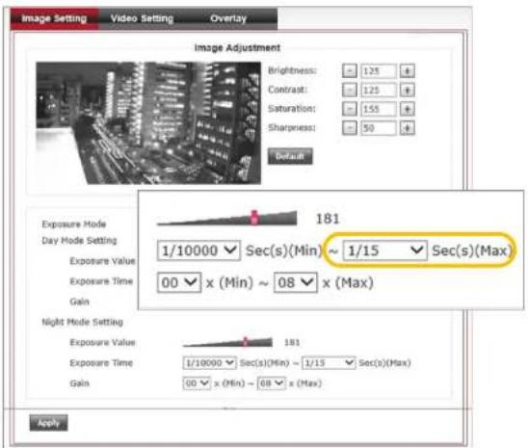The image size is (528, 448).
Task: Decrease Brightness with the minus button
Action: click(350, 70)
